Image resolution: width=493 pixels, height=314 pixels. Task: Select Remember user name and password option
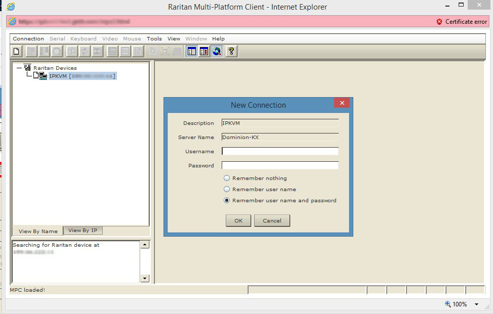(x=227, y=200)
